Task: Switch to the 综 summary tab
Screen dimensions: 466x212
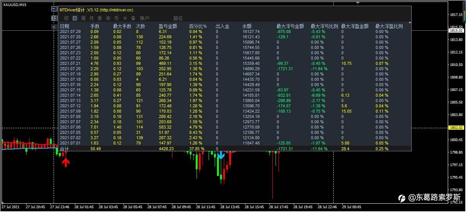Action: coord(66,18)
